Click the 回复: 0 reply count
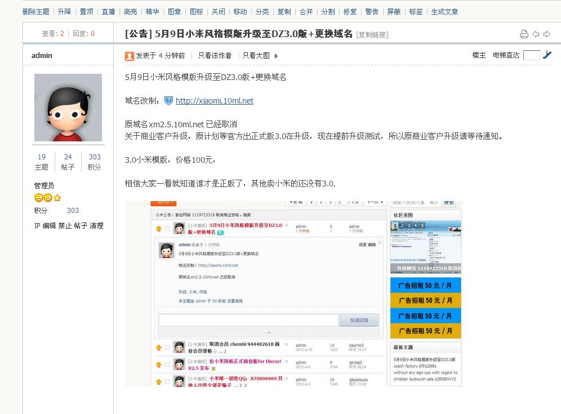 pyautogui.click(x=83, y=34)
